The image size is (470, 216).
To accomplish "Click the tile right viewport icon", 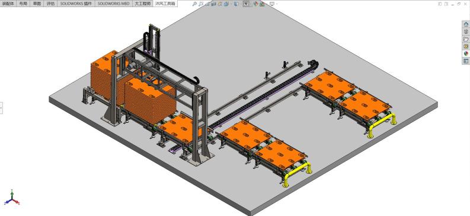I will tap(446, 4).
